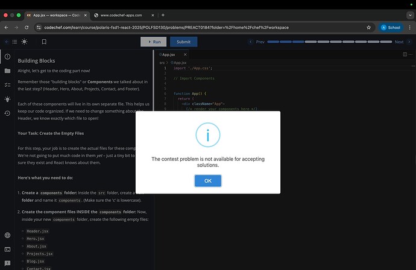Open the problem statement sidebar icon
Image resolution: width=416 pixels, height=270 pixels.
pos(7,57)
